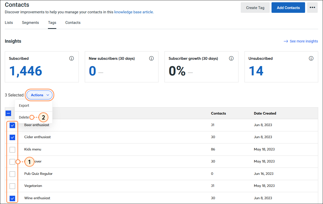The height and width of the screenshot is (204, 323).
Task: Show info for New subscribers insight
Action: [151, 58]
